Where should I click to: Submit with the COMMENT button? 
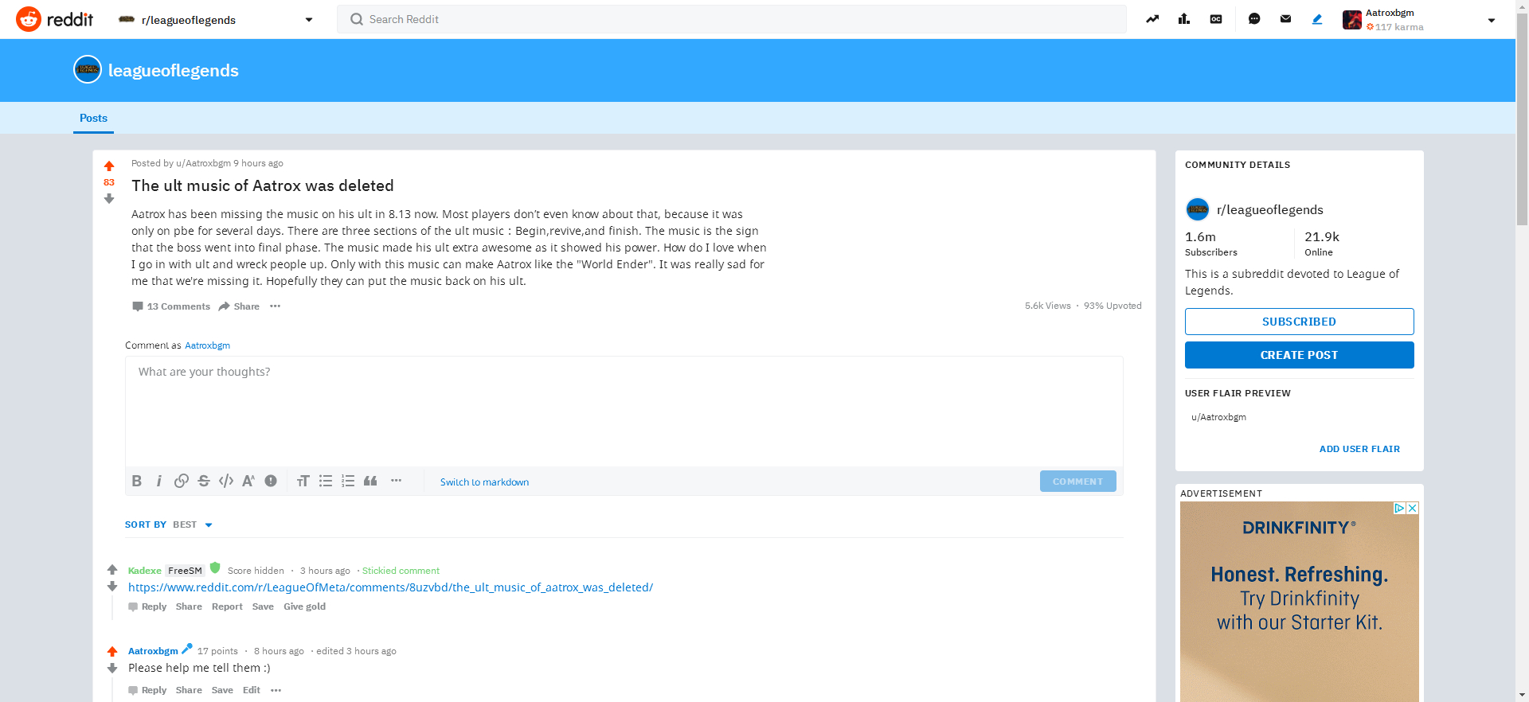(1077, 482)
